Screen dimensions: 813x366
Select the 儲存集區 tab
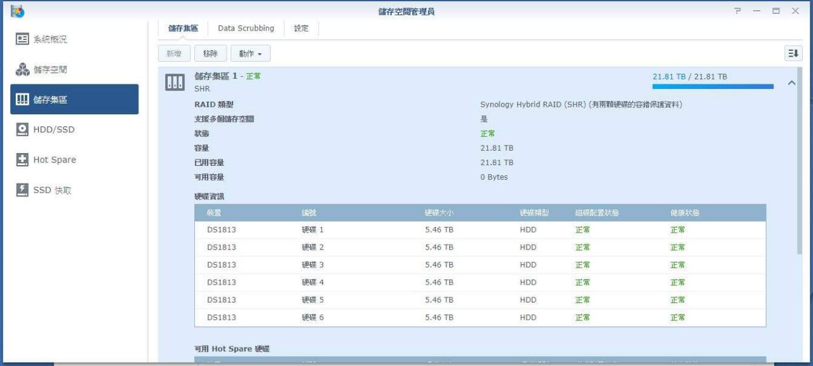coord(183,29)
